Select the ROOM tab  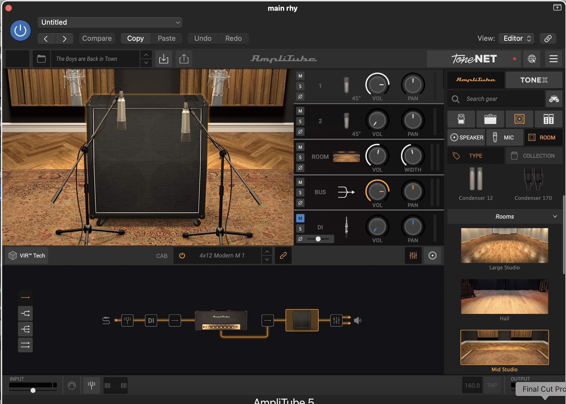(543, 137)
